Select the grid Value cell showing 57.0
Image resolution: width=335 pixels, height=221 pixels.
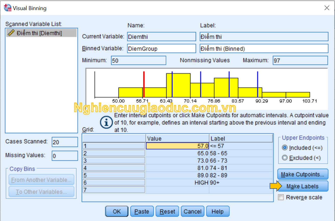[177, 146]
